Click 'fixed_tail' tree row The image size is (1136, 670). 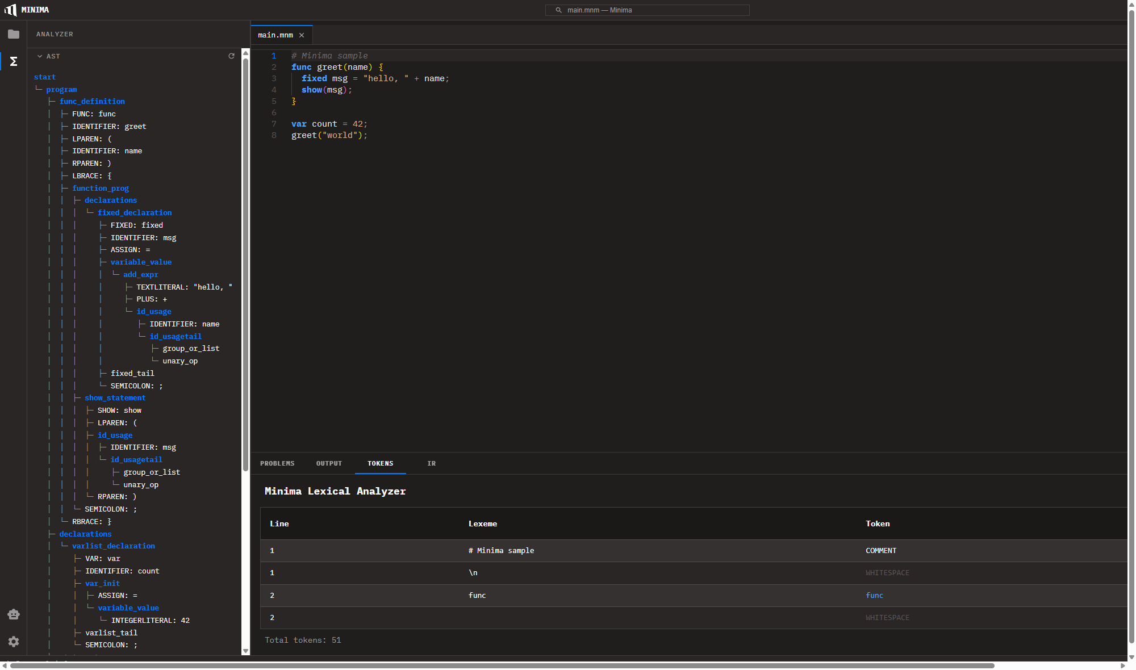[x=132, y=374]
